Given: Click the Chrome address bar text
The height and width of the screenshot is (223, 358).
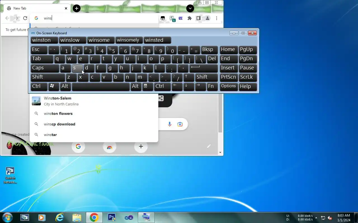Looking at the screenshot, I should [48, 18].
